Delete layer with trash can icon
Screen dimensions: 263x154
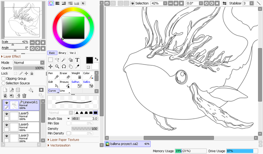pyautogui.click(x=24, y=96)
